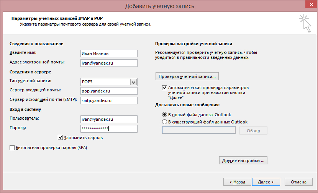Open 'Другие настройки...' button
Image resolution: width=318 pixels, height=193 pixels.
coord(243,161)
